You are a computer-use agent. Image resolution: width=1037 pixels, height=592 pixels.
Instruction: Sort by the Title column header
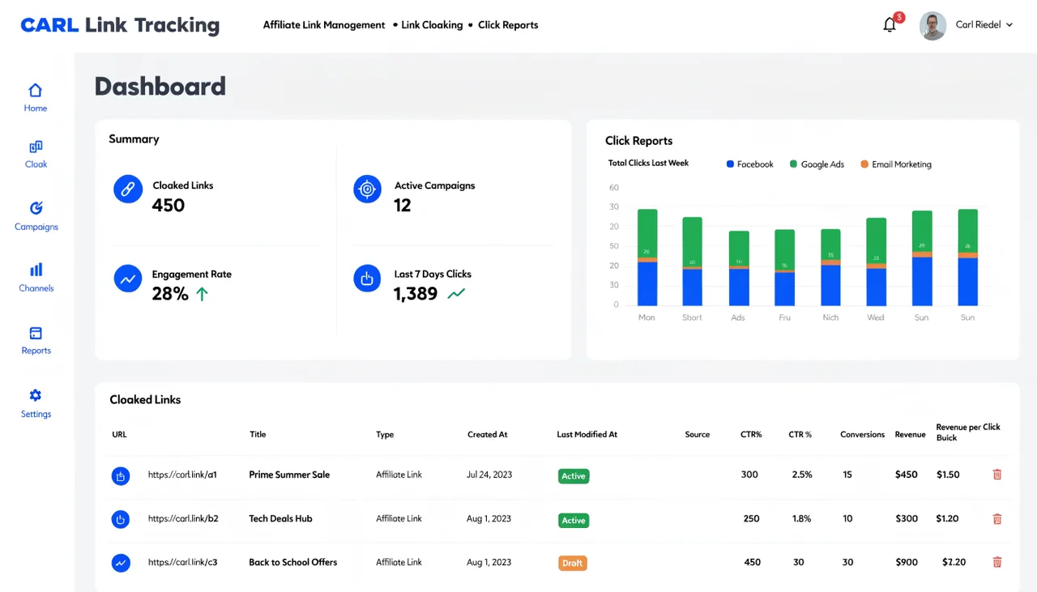(258, 434)
